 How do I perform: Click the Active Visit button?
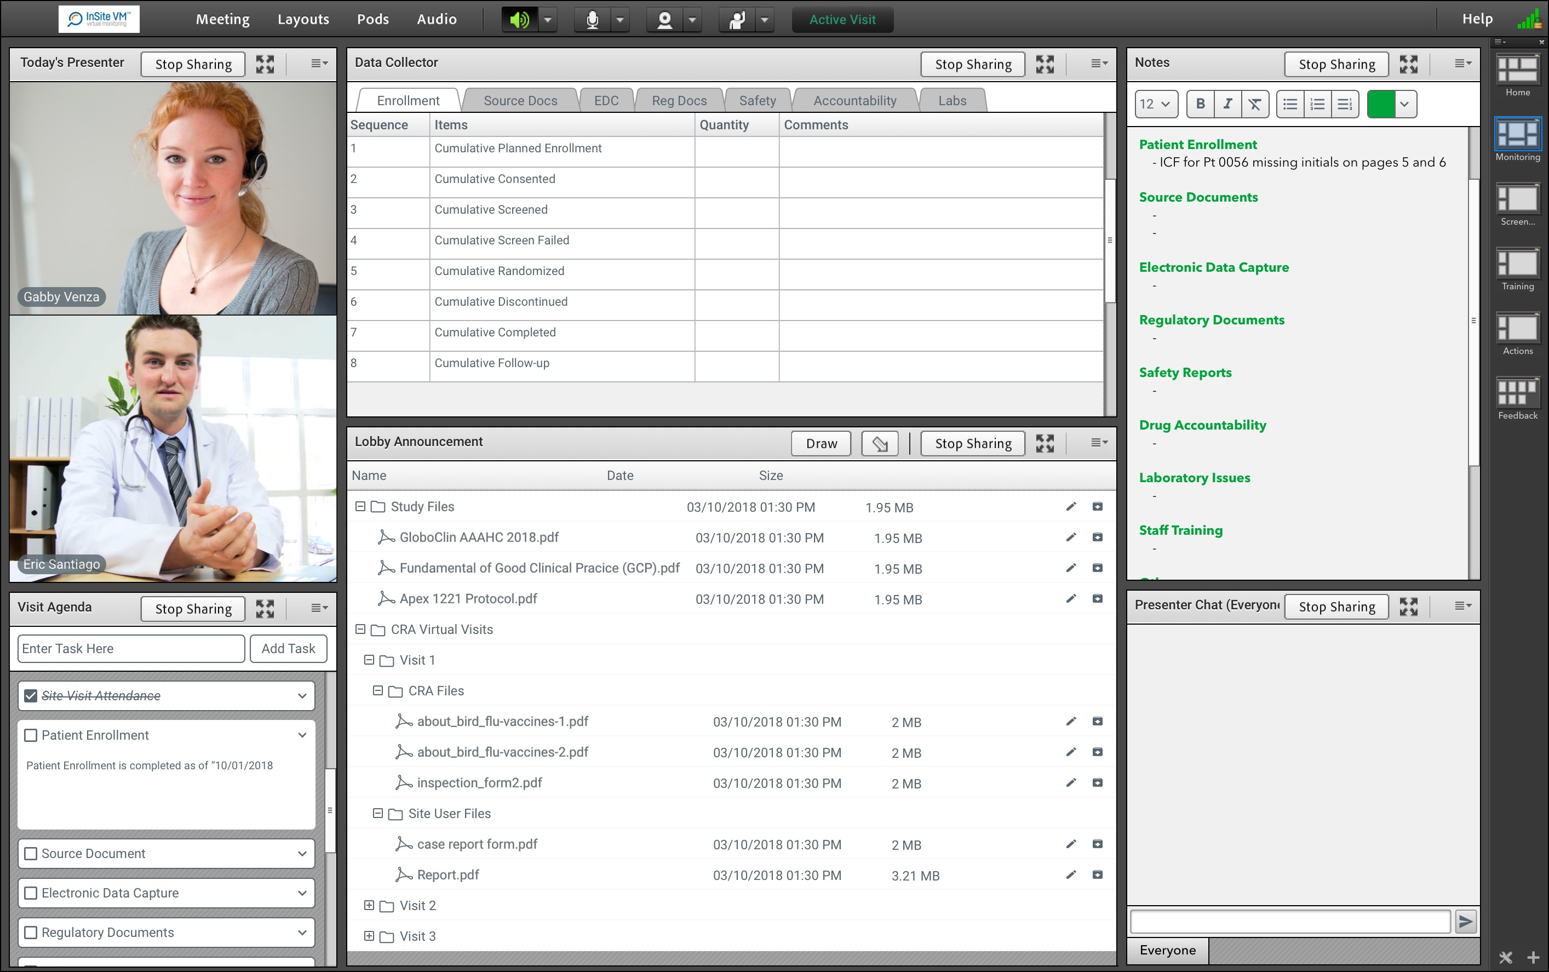point(842,20)
